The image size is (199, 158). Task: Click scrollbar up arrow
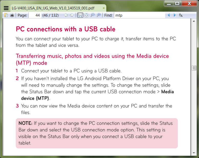point(194,22)
